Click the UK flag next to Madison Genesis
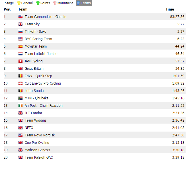The width and height of the screenshot is (189, 170). pos(20,150)
